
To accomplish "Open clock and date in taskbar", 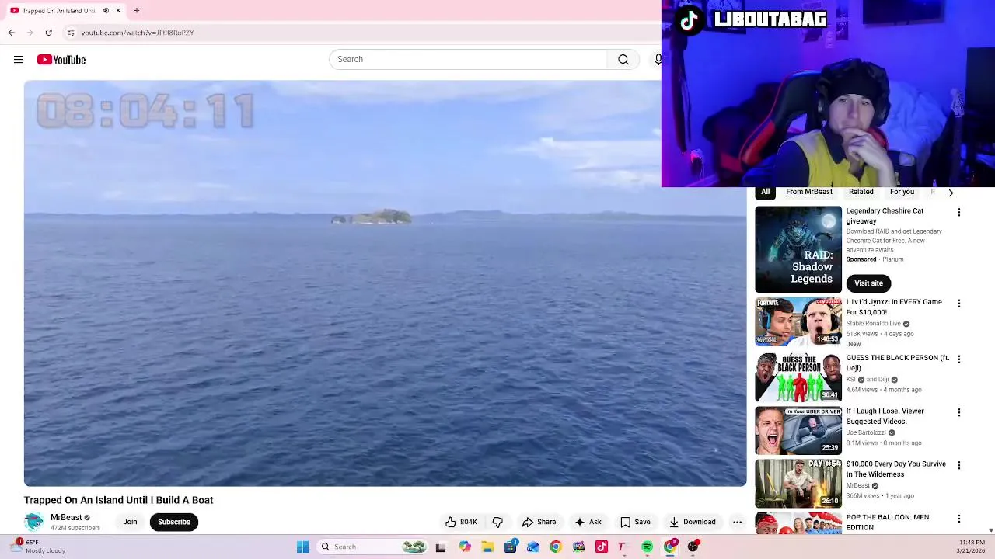I will pos(972,547).
